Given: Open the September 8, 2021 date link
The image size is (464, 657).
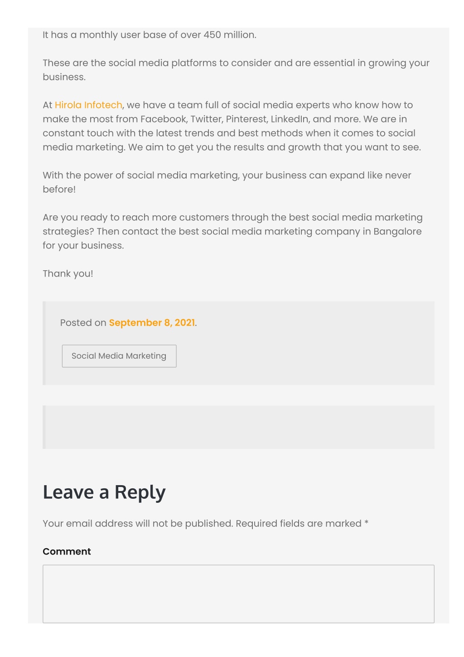Looking at the screenshot, I should (152, 323).
